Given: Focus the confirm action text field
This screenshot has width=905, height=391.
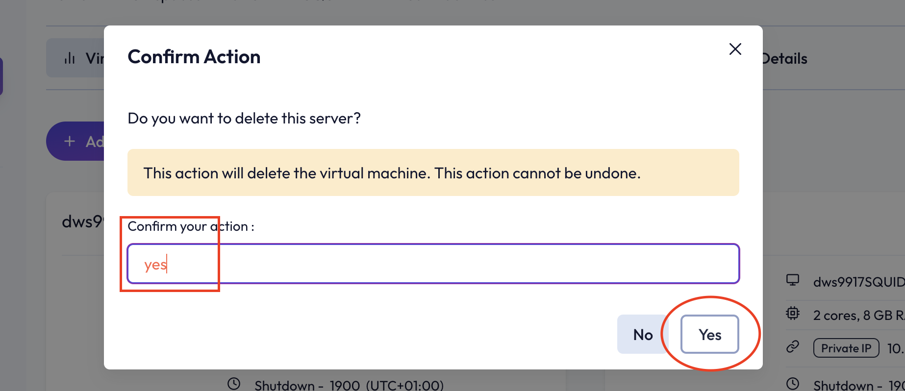Looking at the screenshot, I should 433,264.
